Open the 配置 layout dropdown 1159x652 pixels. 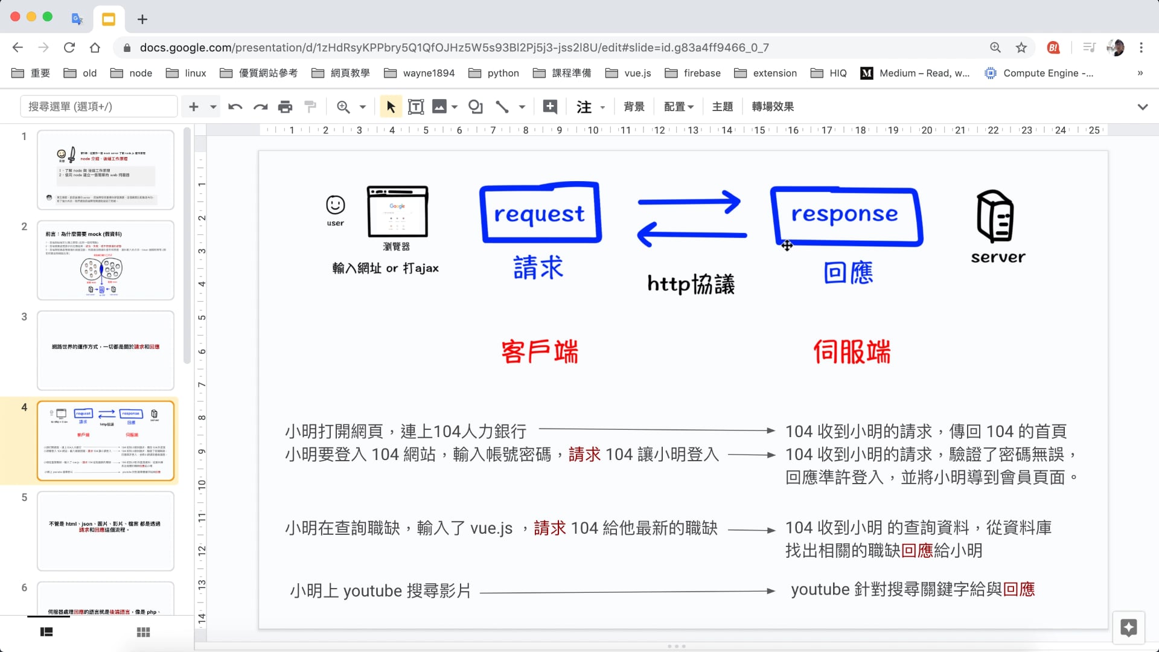[x=678, y=107]
